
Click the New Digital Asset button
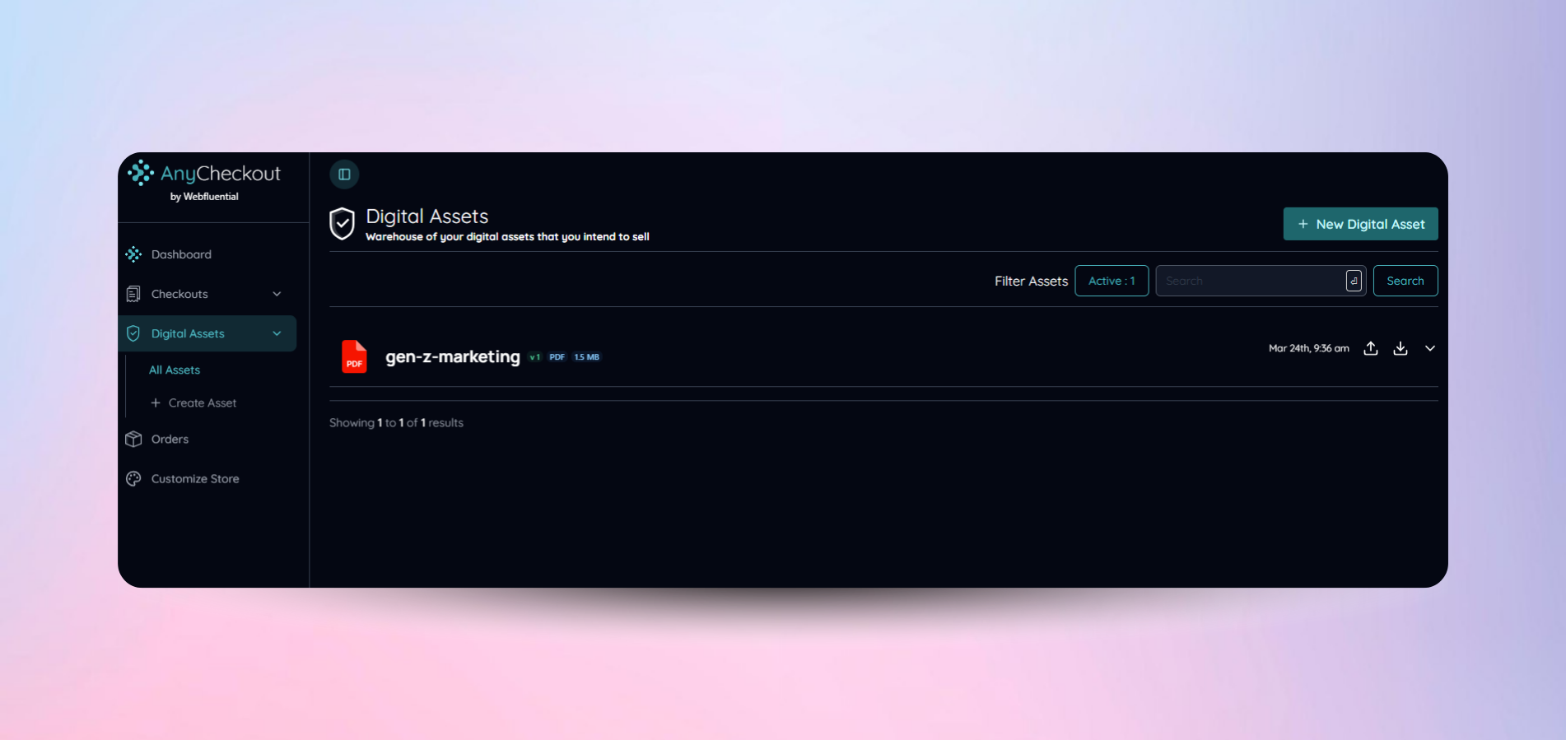[x=1360, y=224]
